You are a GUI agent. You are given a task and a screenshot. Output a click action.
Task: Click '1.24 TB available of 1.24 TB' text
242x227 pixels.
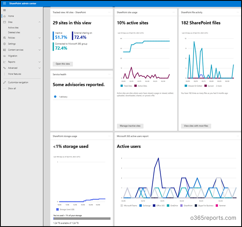(66, 223)
